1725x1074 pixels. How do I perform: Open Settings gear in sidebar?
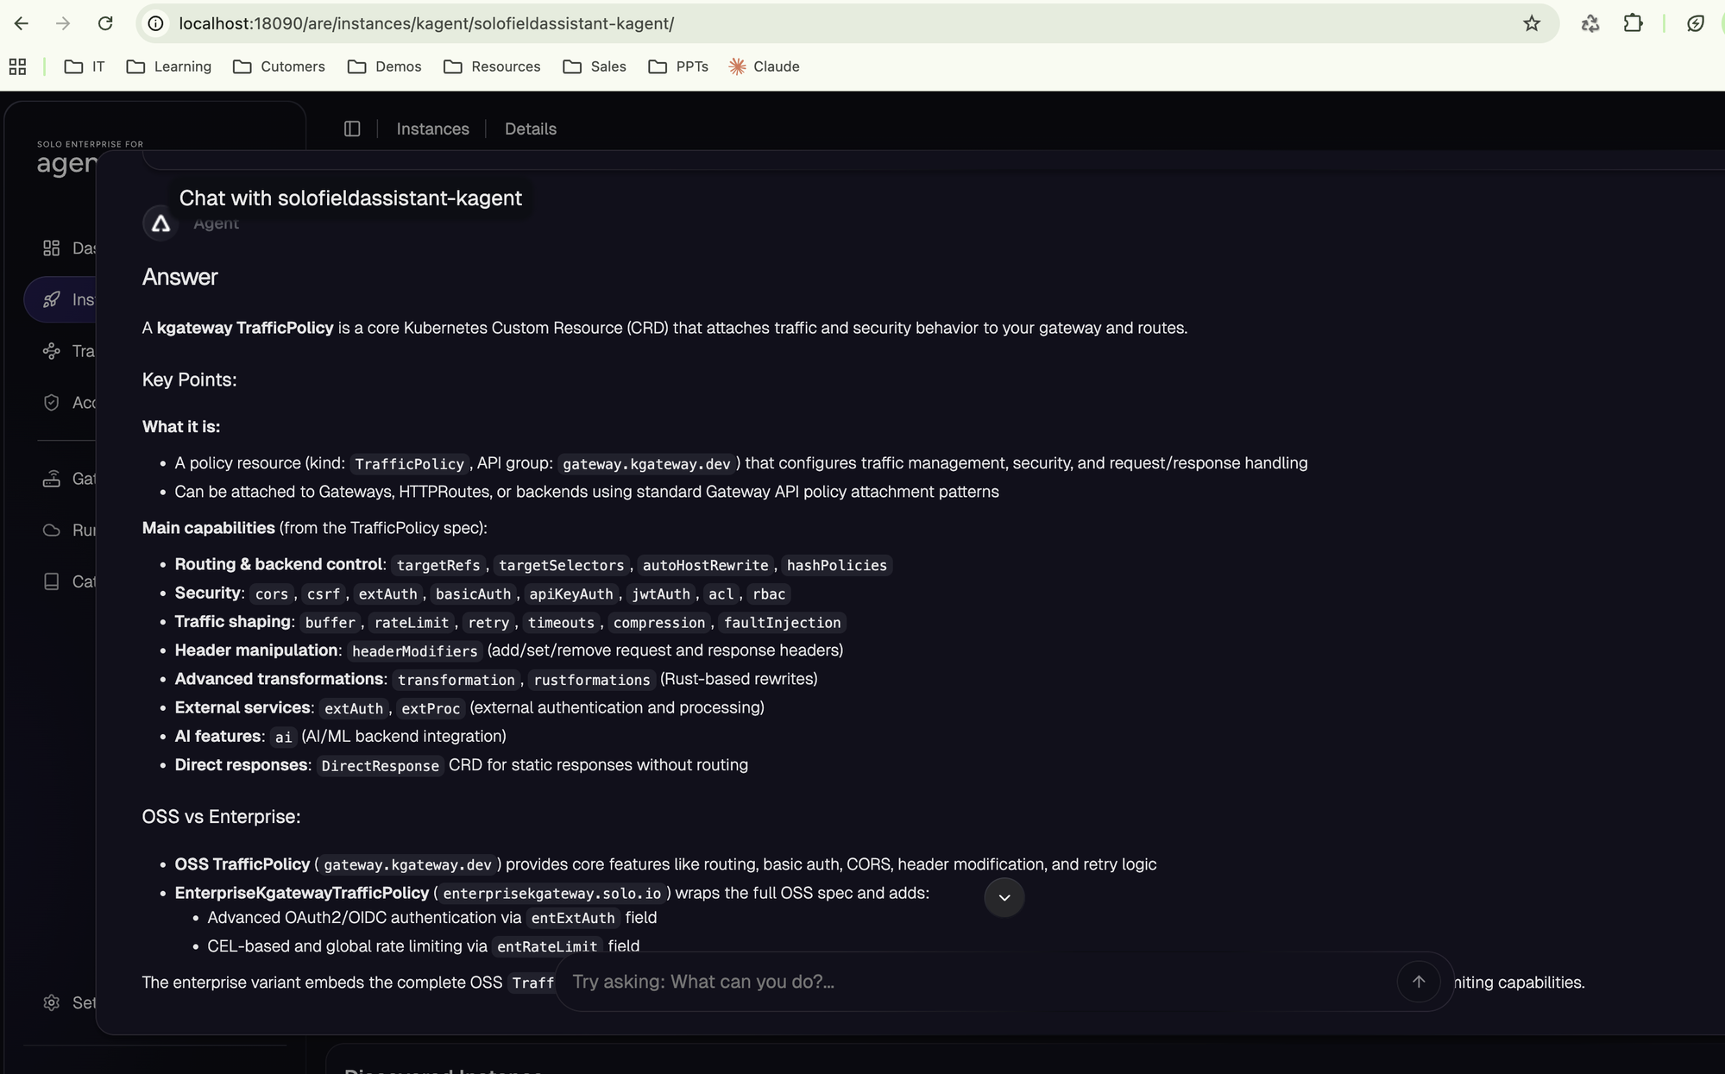pos(52,1002)
